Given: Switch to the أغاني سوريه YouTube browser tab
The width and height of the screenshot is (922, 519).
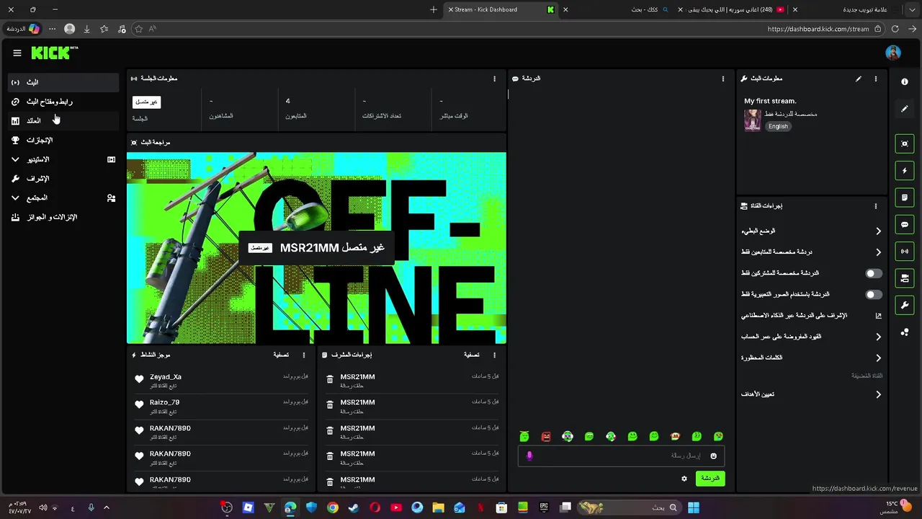Looking at the screenshot, I should 736,9.
